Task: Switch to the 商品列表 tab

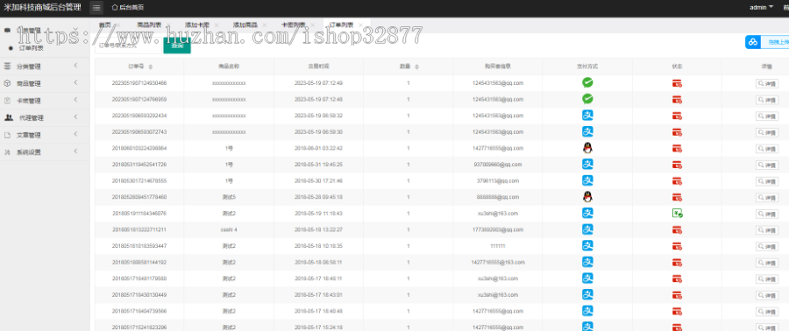Action: click(149, 25)
